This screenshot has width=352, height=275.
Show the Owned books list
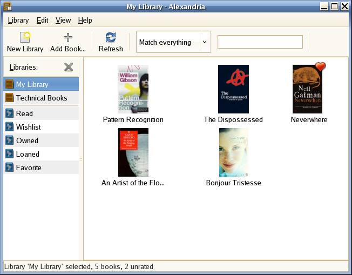click(27, 140)
